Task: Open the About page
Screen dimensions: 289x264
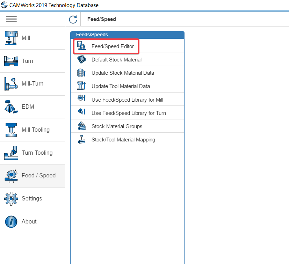Action: 33,222
